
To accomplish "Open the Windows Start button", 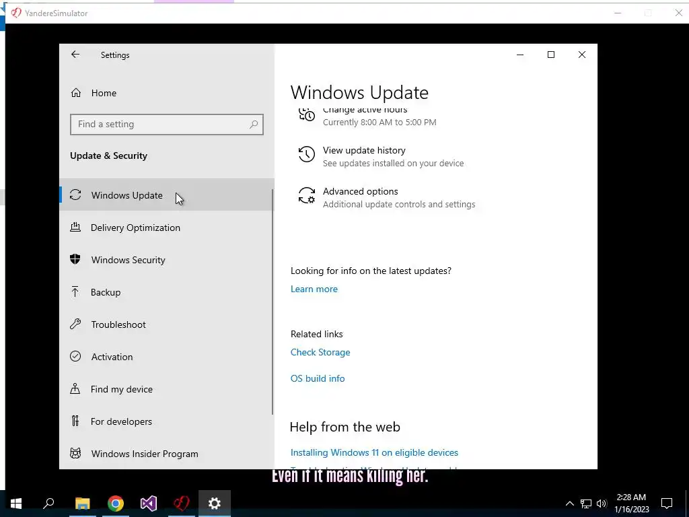I will 16,504.
